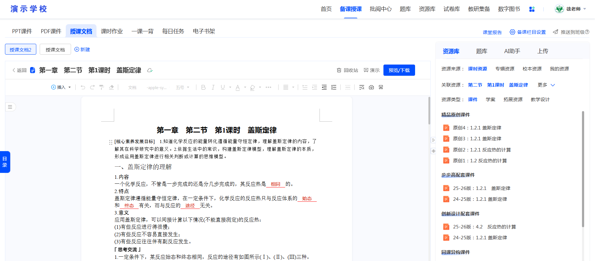
Task: Open the 插入 insert dropdown
Action: tap(61, 87)
